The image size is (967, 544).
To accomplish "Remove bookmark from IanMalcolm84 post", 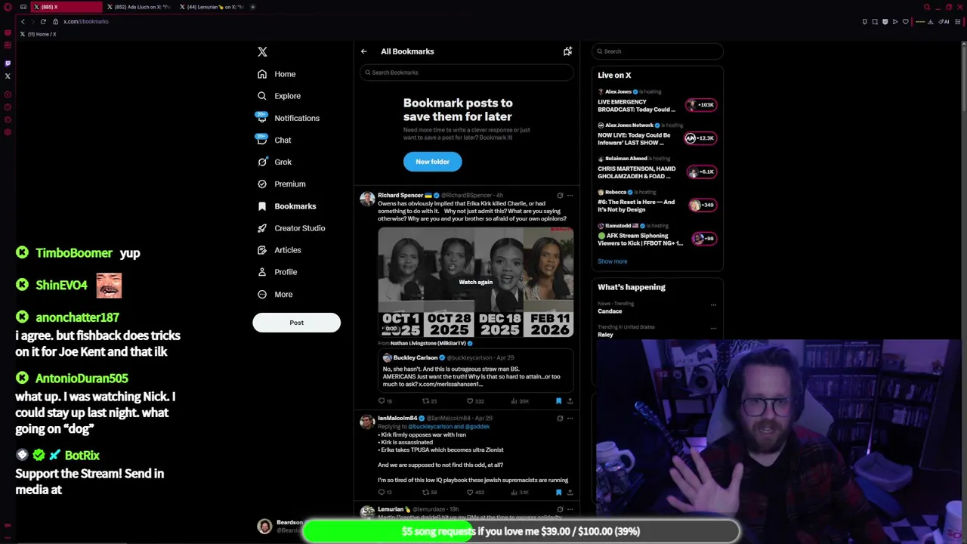I will (x=558, y=492).
